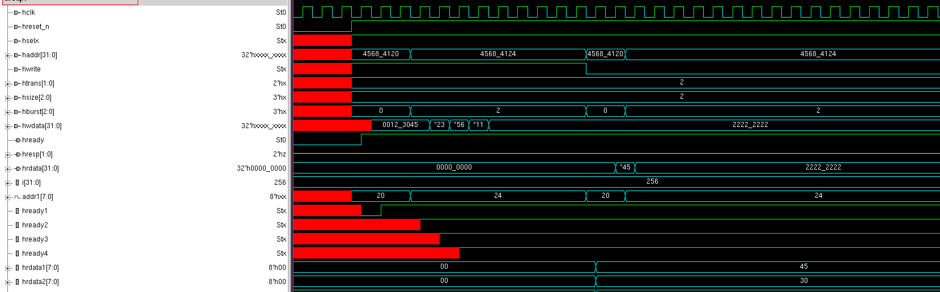Click the yellow high-impedance hresp waveform line
The height and width of the screenshot is (292, 940).
pyautogui.click(x=616, y=154)
